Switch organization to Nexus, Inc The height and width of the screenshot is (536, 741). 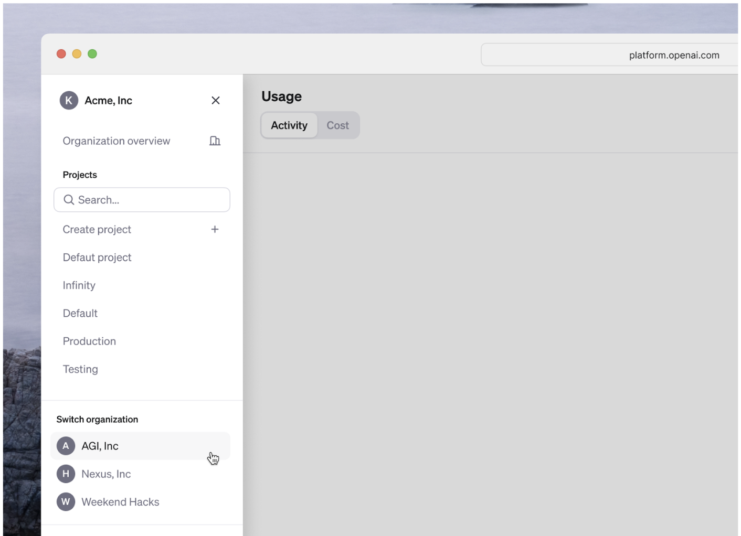coord(140,474)
